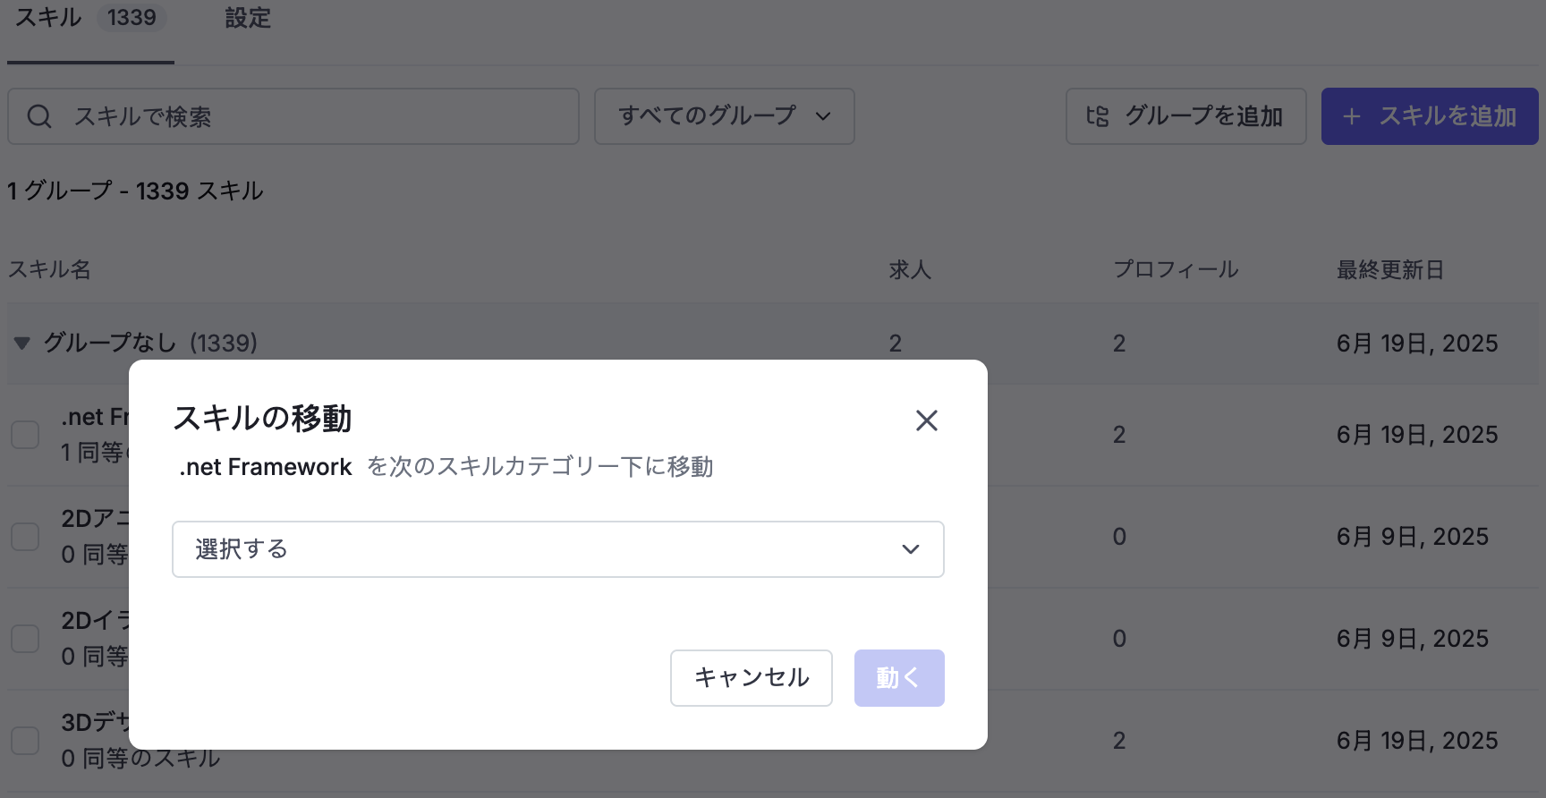Click the group tree icon in グループを追加
The image size is (1546, 798).
1098,116
